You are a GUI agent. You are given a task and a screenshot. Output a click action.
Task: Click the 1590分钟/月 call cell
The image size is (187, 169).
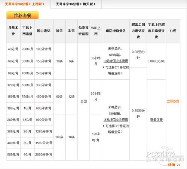[x=44, y=143]
